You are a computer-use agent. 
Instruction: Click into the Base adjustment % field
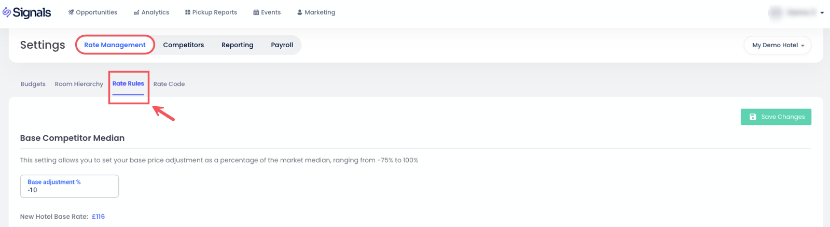[x=70, y=187]
